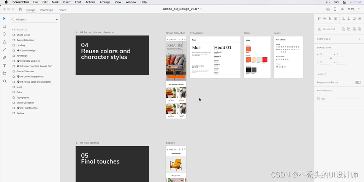
Task: Select 05 Final touches layer item
Action: (29, 108)
